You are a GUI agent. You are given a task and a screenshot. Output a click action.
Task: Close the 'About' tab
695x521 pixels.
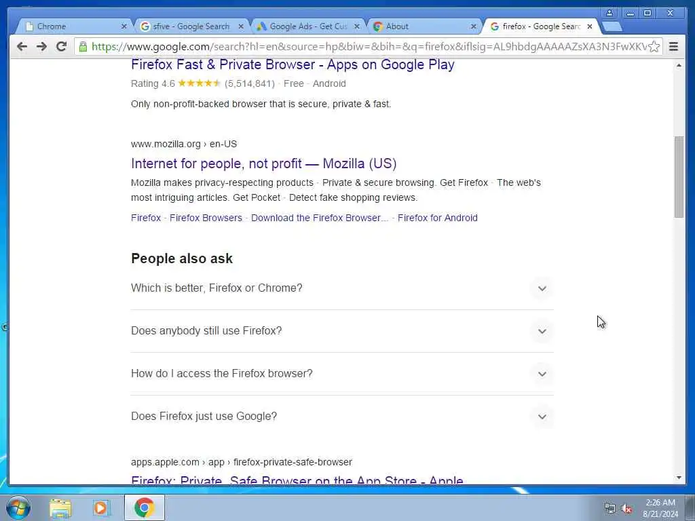click(473, 26)
